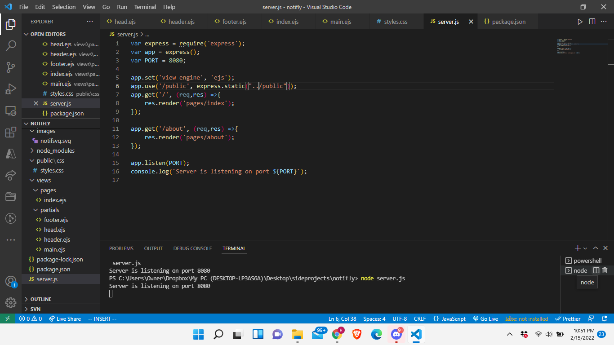Change UTF-8 file encoding

(400, 318)
